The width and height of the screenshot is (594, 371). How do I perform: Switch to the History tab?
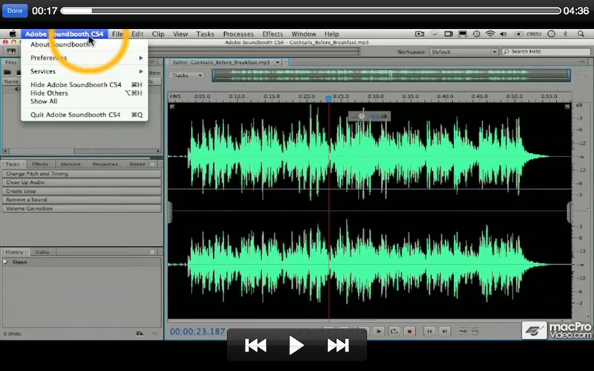pos(14,252)
